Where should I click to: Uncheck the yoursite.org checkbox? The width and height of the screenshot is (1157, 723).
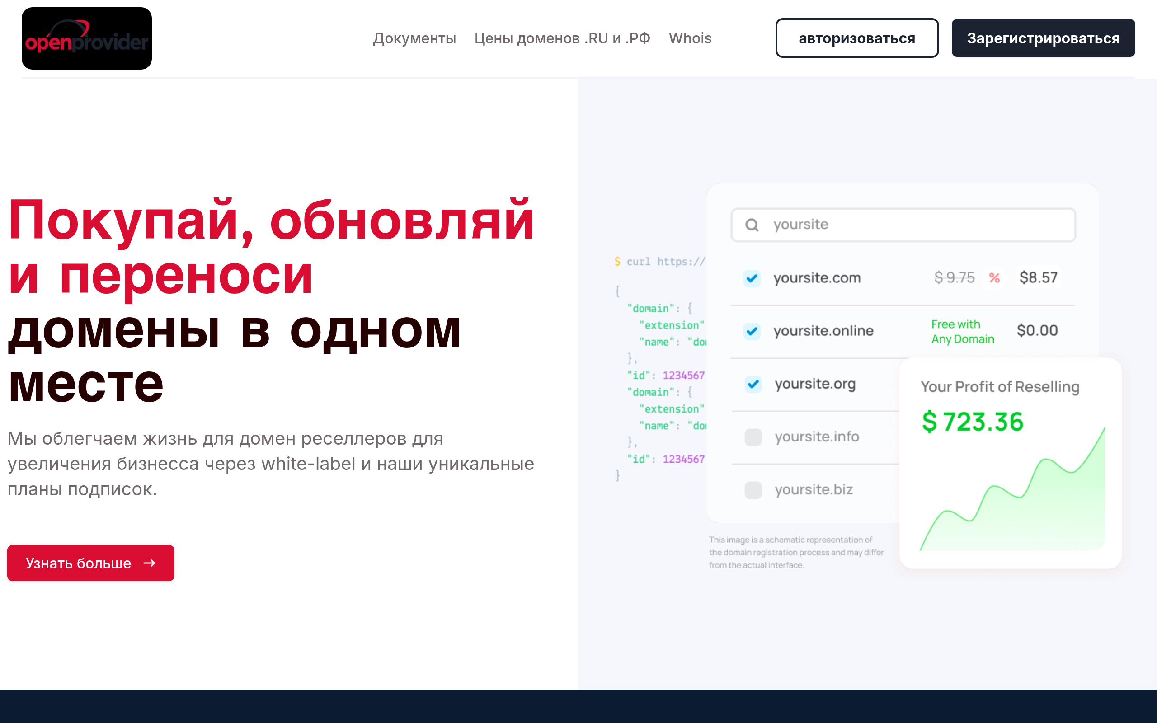click(x=753, y=384)
